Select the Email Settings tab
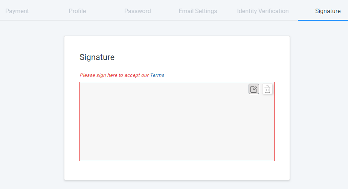The height and width of the screenshot is (189, 348). point(198,11)
